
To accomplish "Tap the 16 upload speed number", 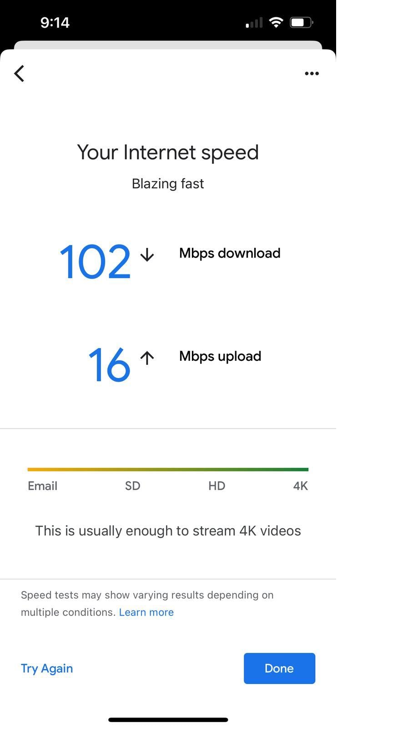I will tap(109, 364).
